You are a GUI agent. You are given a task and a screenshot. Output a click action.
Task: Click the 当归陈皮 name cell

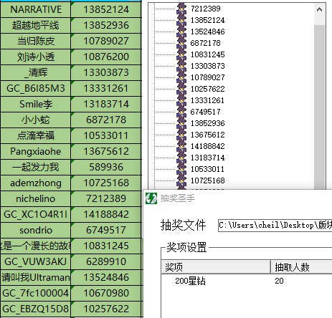point(36,41)
